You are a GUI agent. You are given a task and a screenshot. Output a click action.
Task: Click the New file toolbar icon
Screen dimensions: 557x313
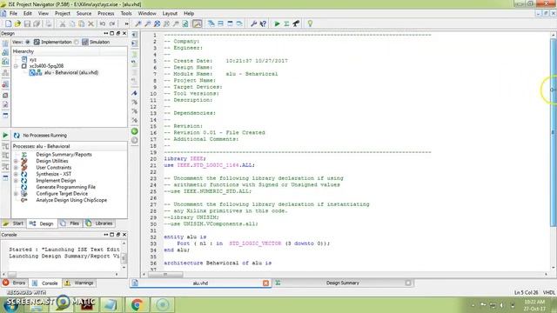click(8, 23)
